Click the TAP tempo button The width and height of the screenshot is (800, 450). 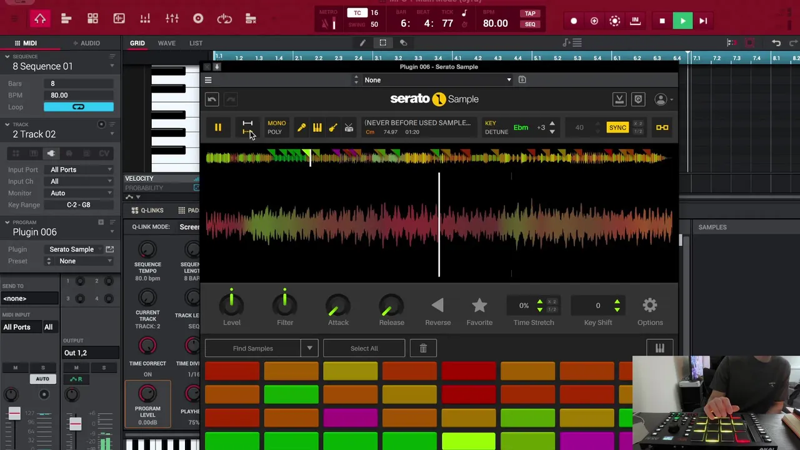pyautogui.click(x=530, y=13)
